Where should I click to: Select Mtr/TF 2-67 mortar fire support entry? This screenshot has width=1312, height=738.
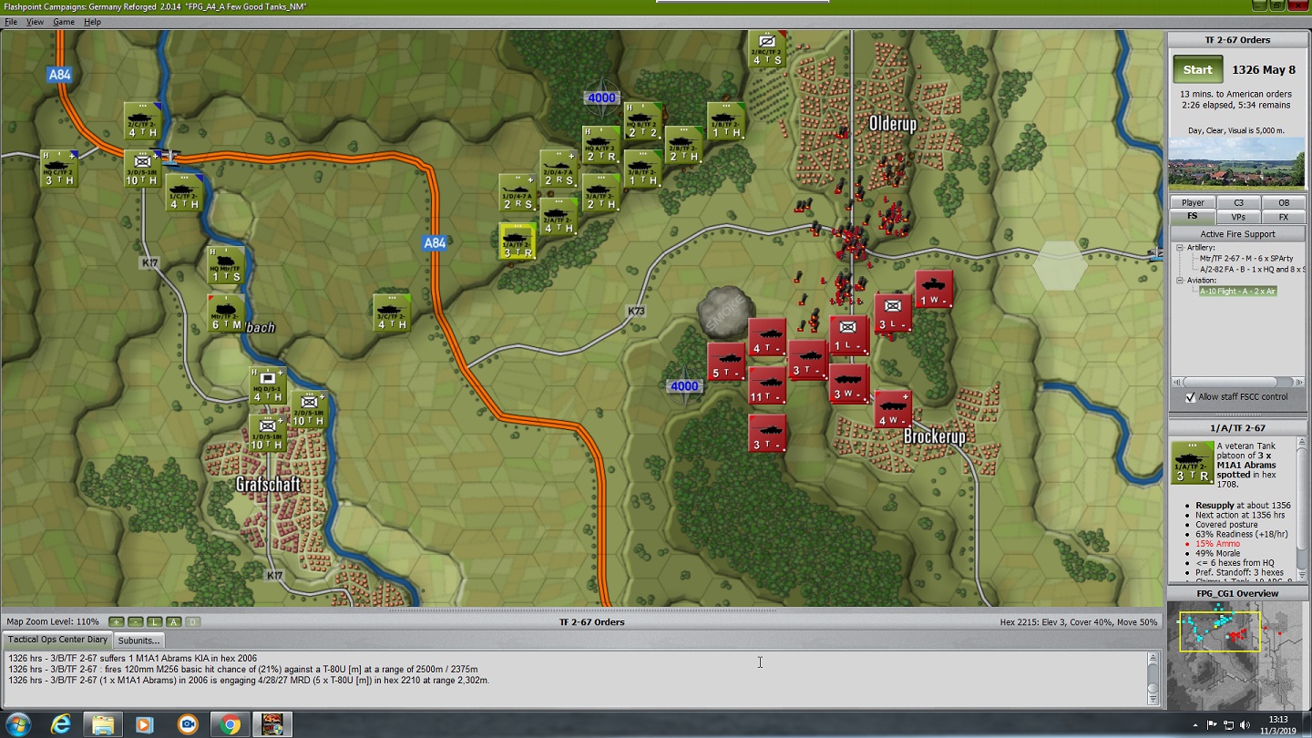coord(1245,258)
